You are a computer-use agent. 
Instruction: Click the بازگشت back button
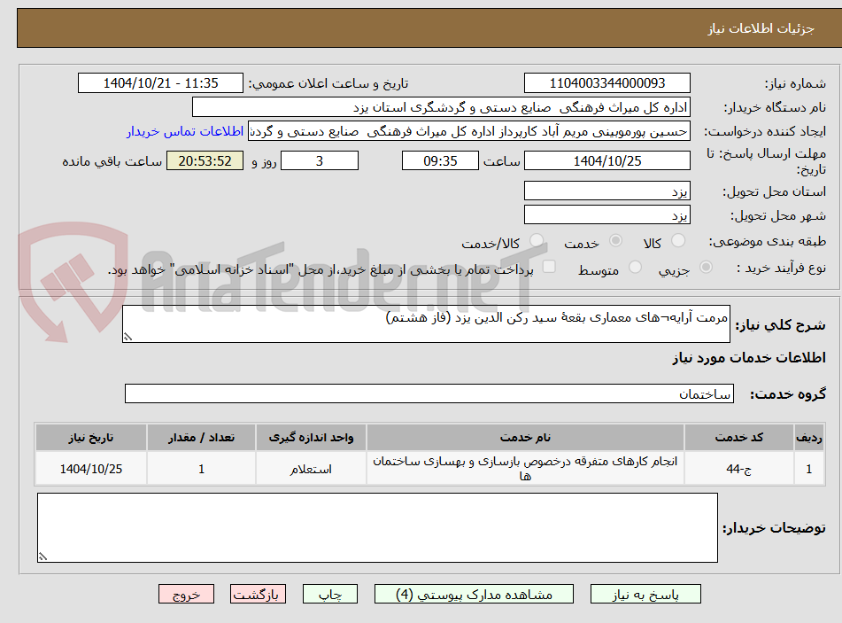(258, 594)
